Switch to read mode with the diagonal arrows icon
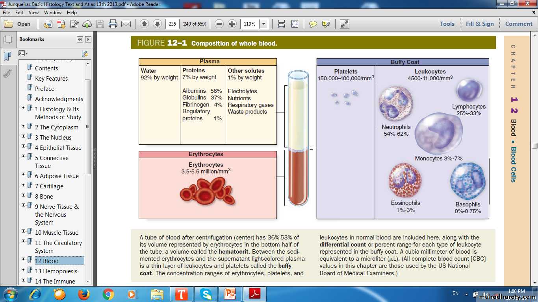 pos(345,24)
